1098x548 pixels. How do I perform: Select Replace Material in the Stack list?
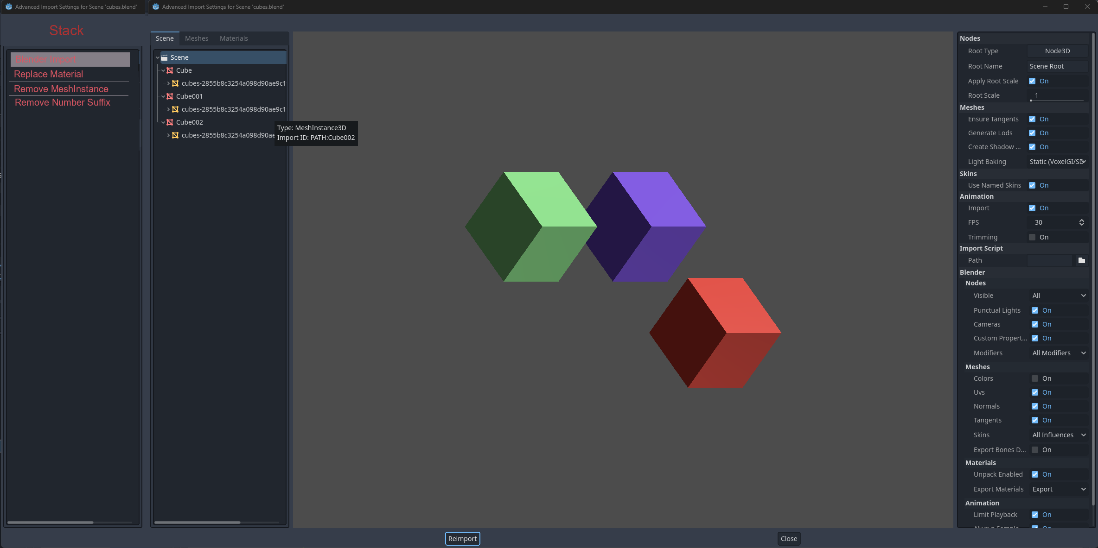(49, 74)
